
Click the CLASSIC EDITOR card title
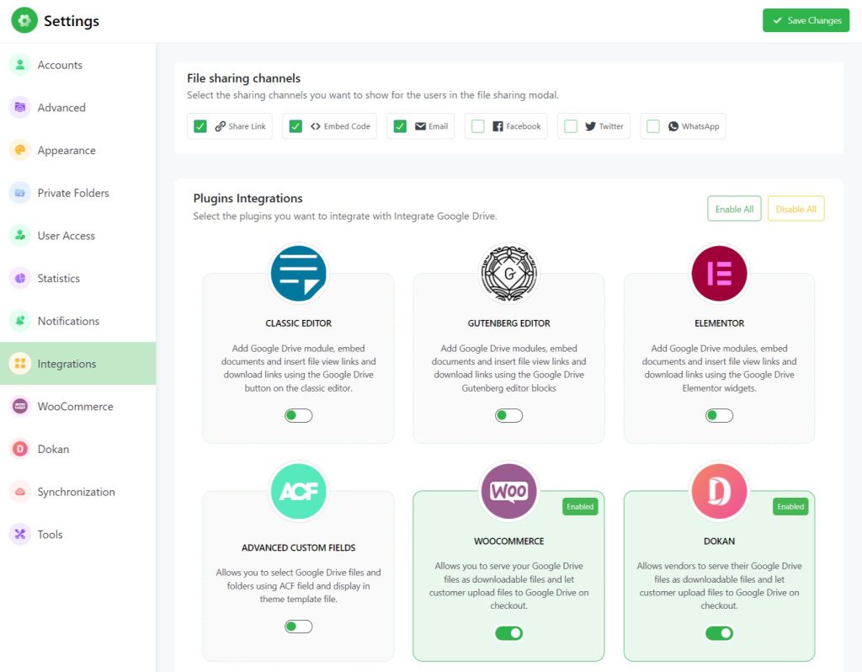(299, 323)
